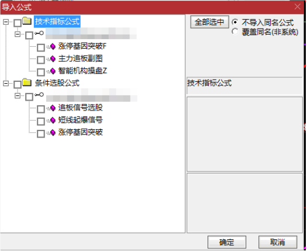Collapse the 技术指标公式 tree node
The width and height of the screenshot is (307, 251).
6,22
